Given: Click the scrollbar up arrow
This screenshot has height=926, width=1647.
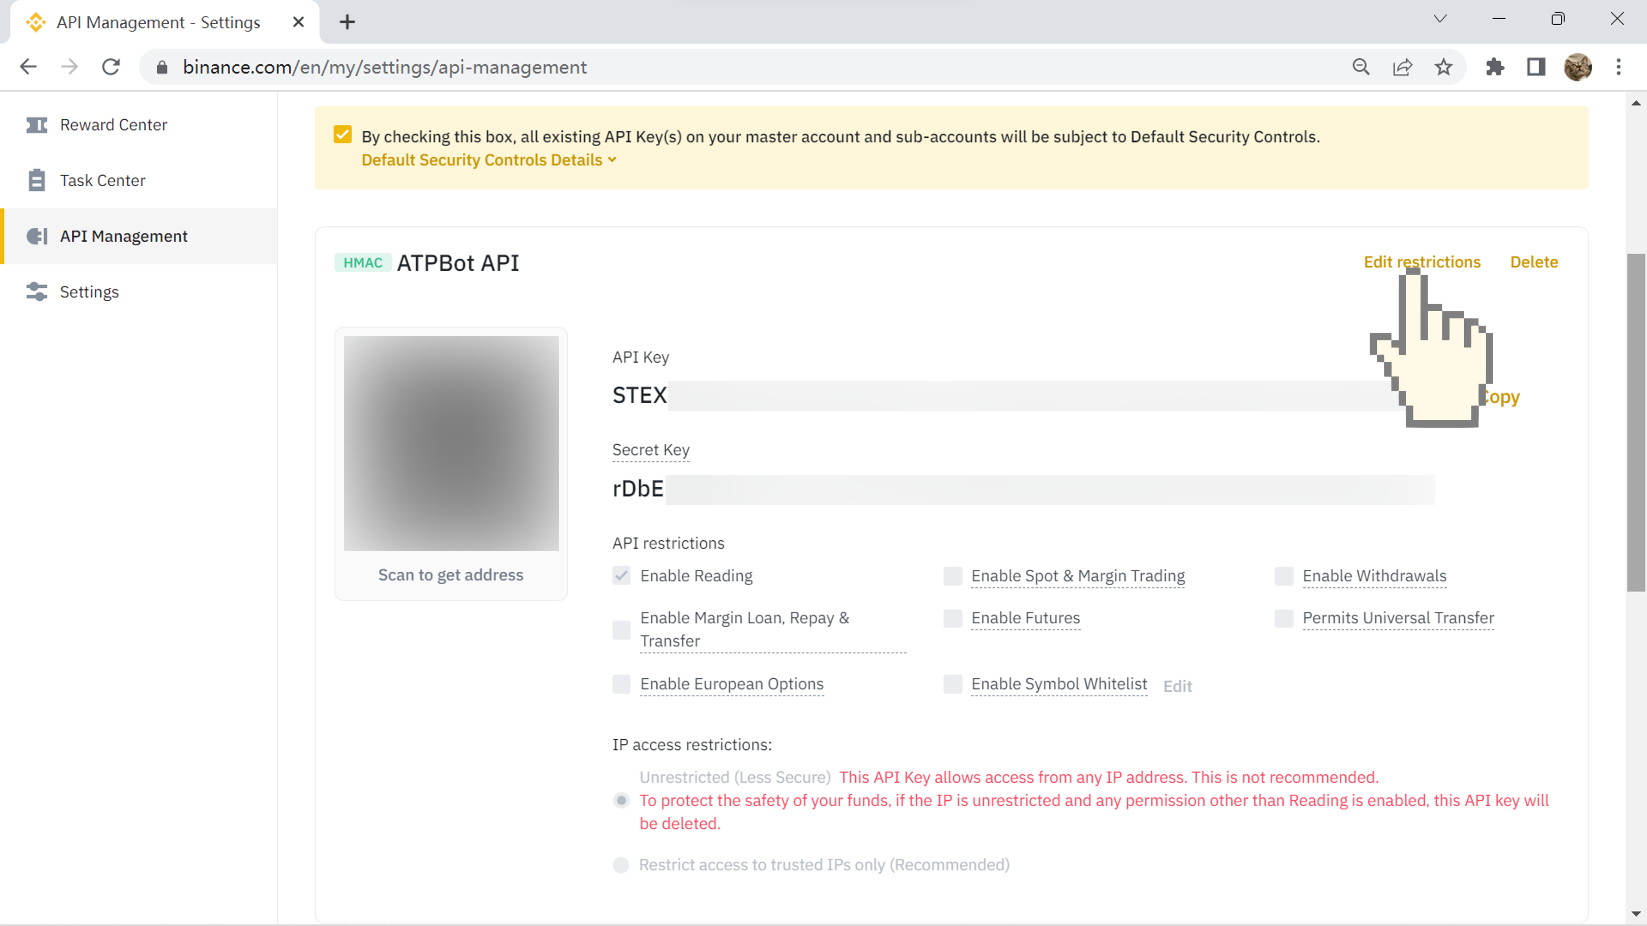Looking at the screenshot, I should (x=1635, y=103).
